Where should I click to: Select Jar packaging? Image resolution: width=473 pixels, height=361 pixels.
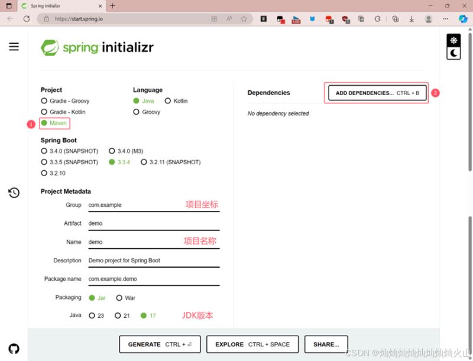click(x=97, y=298)
